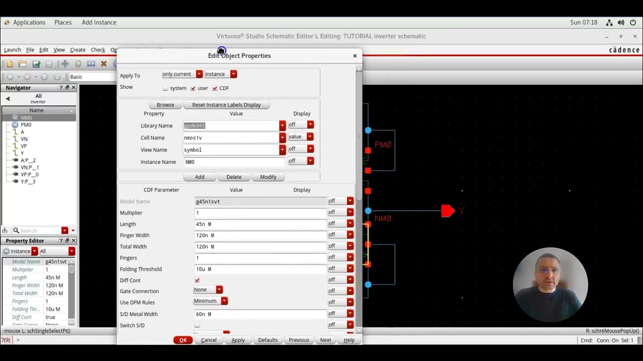Click the Length value field 45n M
643x361 pixels.
click(260, 224)
